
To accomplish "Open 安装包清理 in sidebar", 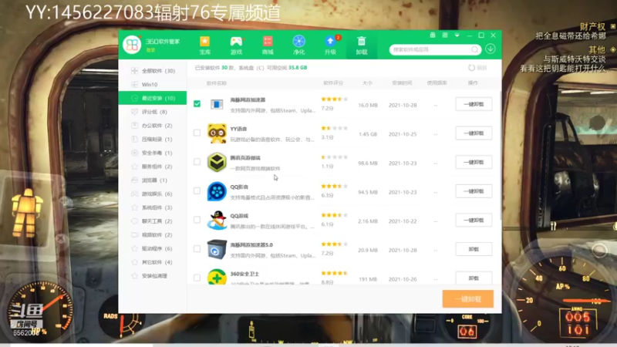I will pyautogui.click(x=153, y=276).
